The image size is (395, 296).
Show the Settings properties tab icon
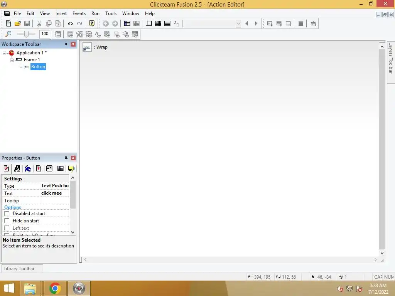coord(6,168)
